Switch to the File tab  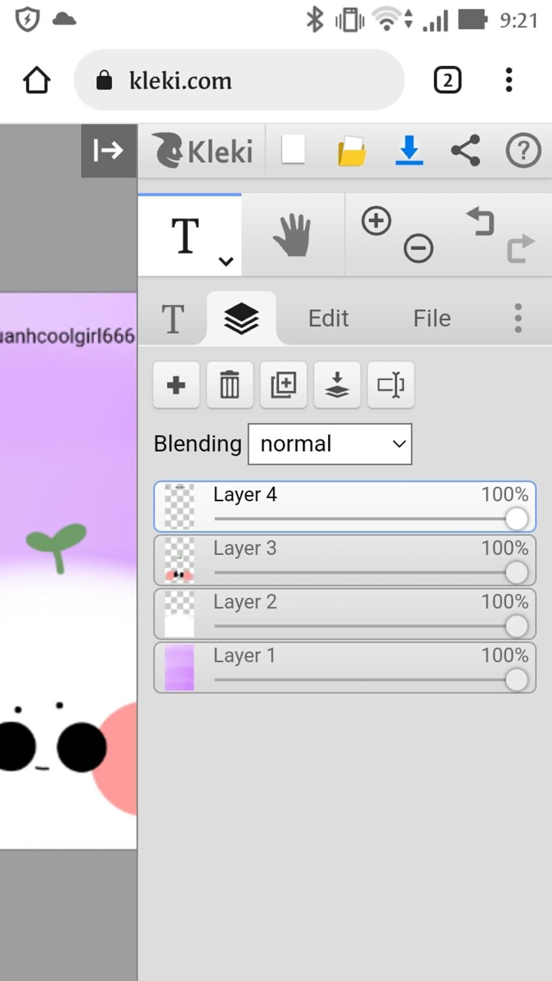432,318
